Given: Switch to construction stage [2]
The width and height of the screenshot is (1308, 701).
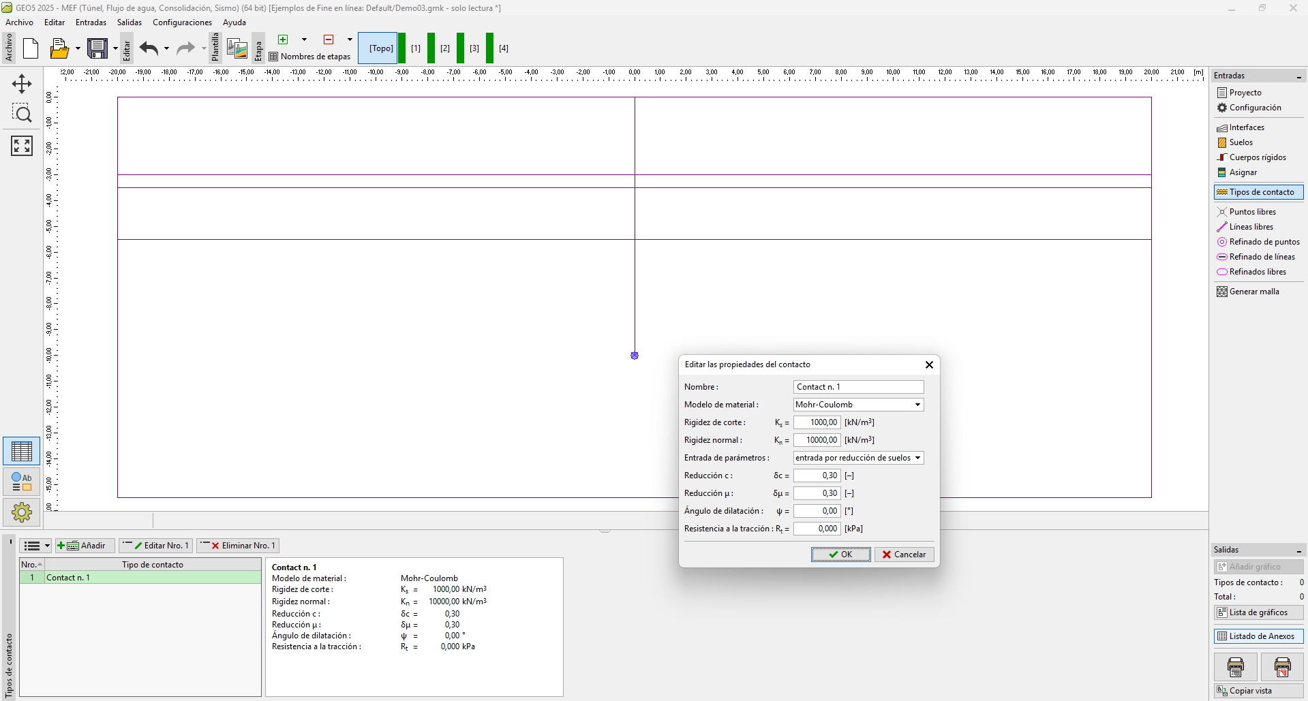Looking at the screenshot, I should pos(445,48).
